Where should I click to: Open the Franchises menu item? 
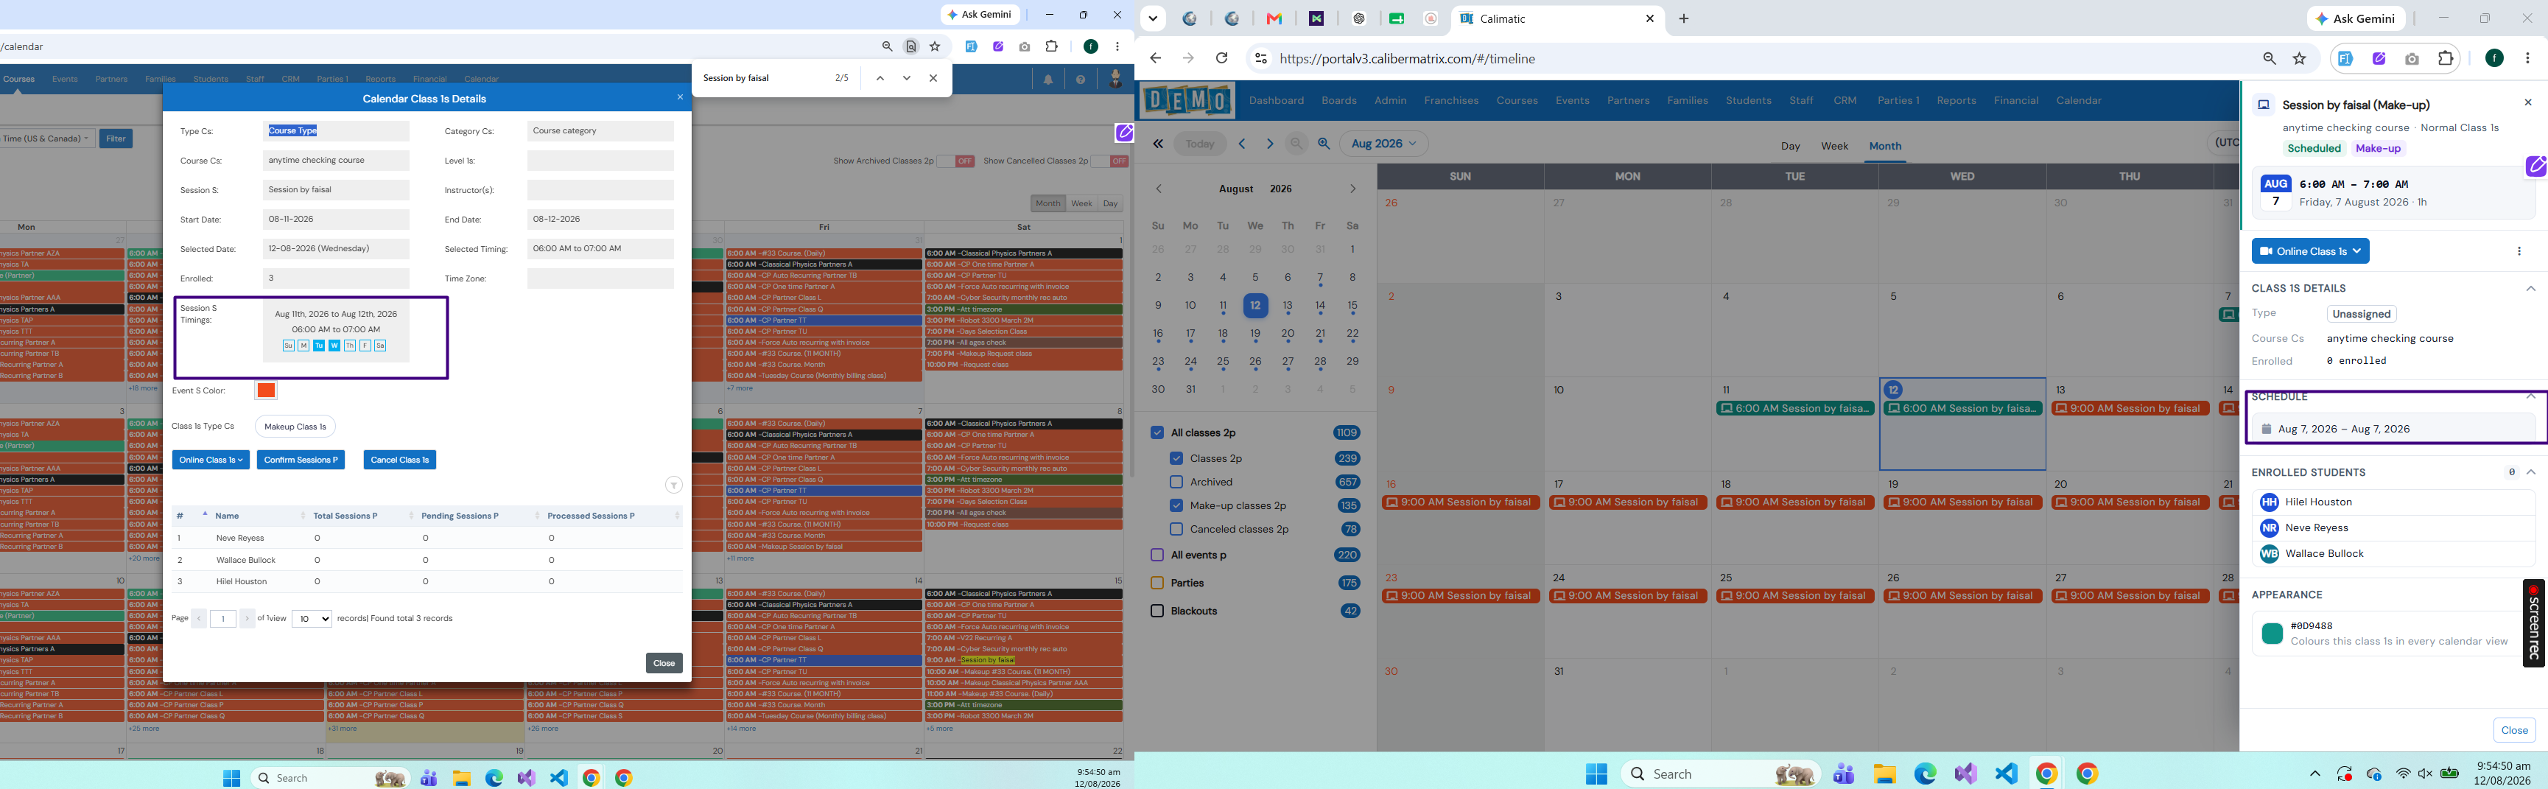pos(1451,101)
